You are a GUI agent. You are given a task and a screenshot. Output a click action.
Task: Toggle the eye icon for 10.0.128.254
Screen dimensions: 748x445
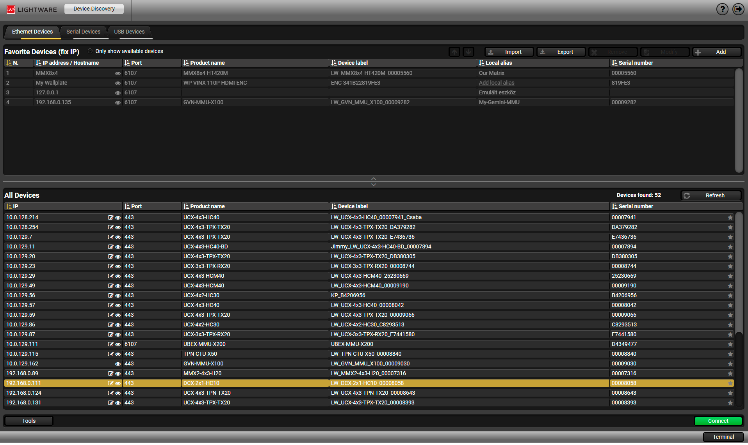(118, 227)
